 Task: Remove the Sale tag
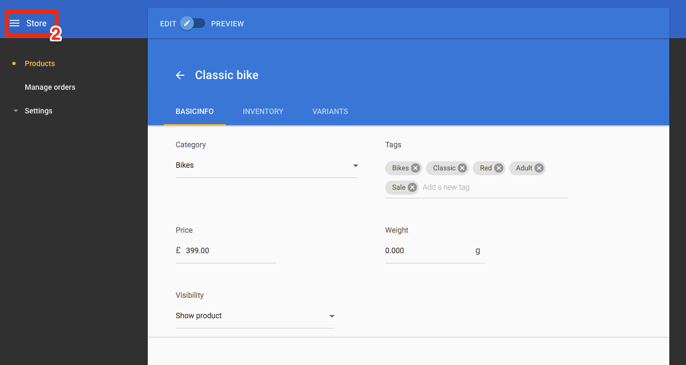(412, 188)
